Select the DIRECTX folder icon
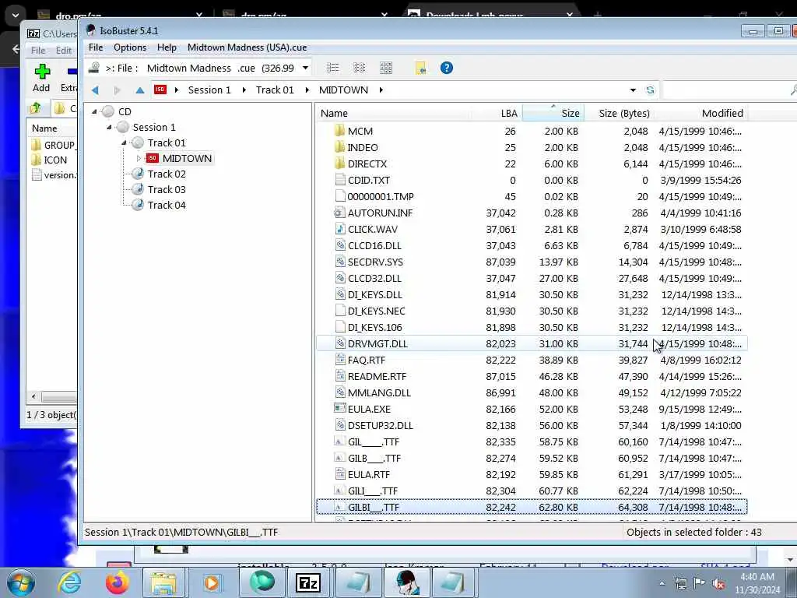 tap(340, 164)
